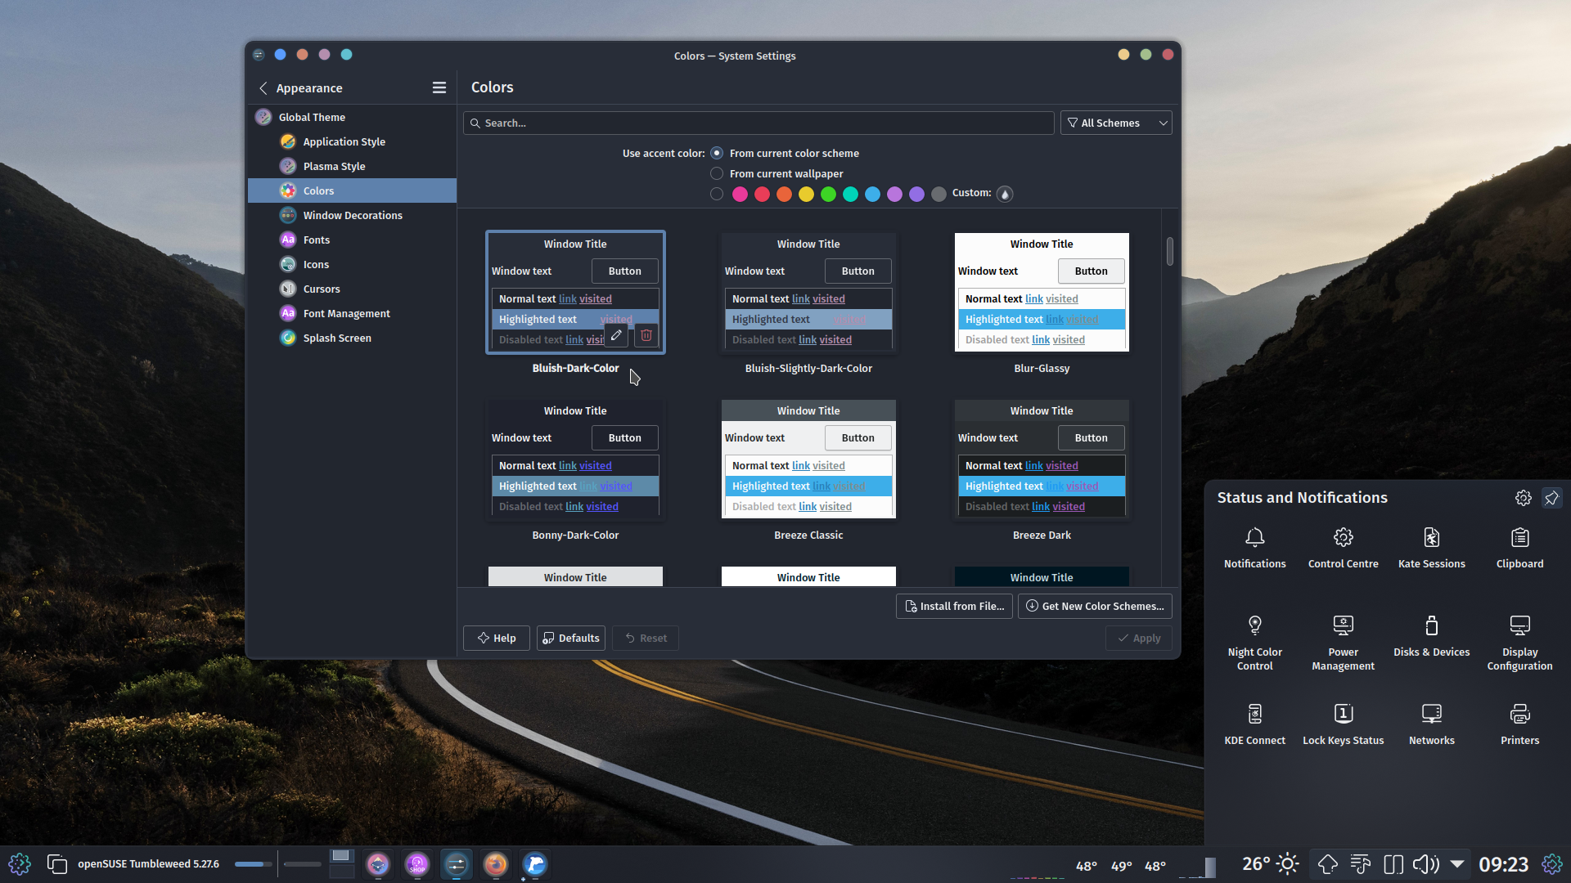
Task: Select the Breeze Dark color scheme preview
Action: pos(1042,459)
